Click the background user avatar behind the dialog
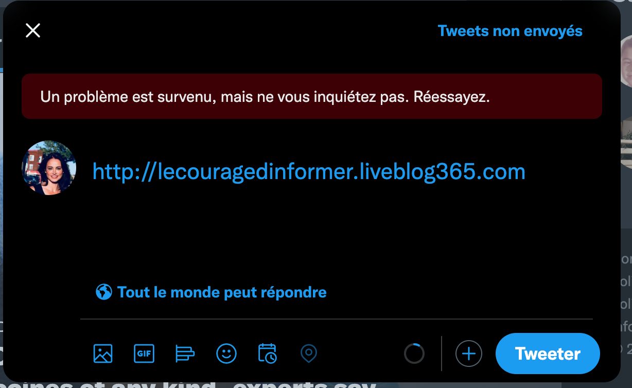This screenshot has height=388, width=632. (x=626, y=62)
